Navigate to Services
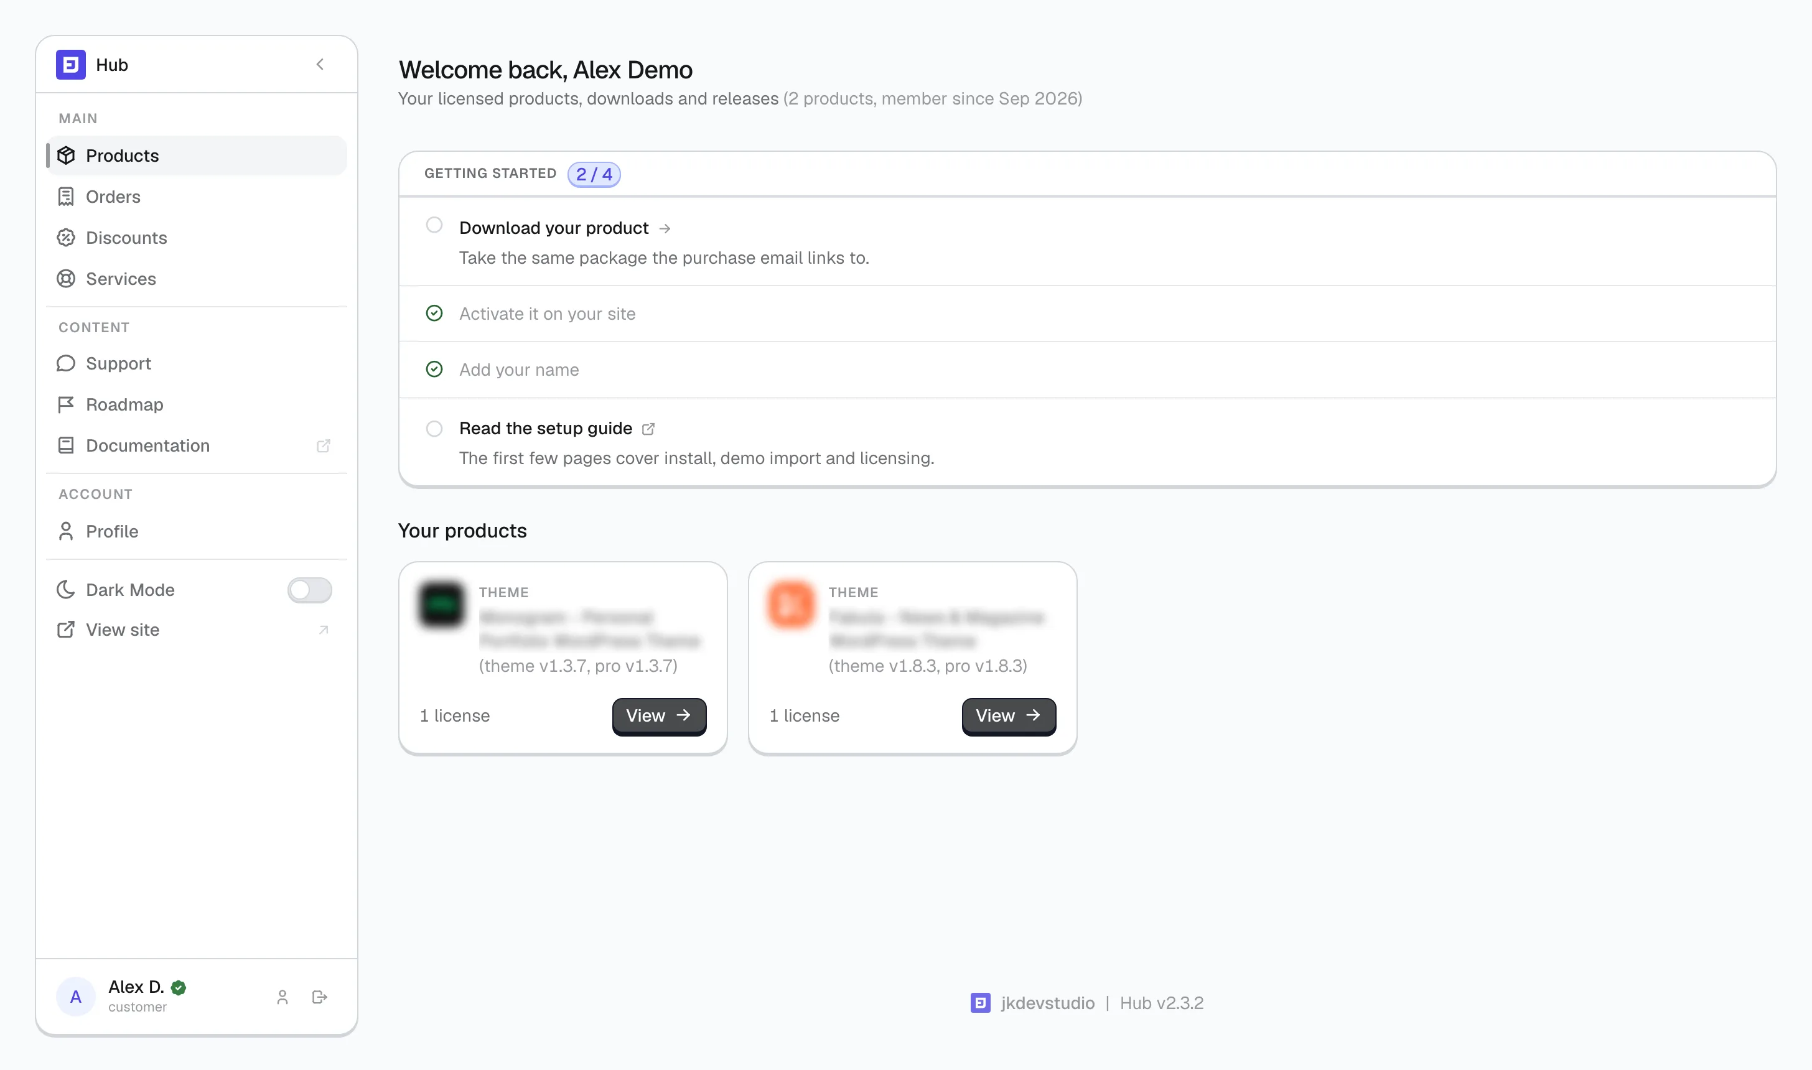This screenshot has width=1812, height=1070. click(x=196, y=279)
